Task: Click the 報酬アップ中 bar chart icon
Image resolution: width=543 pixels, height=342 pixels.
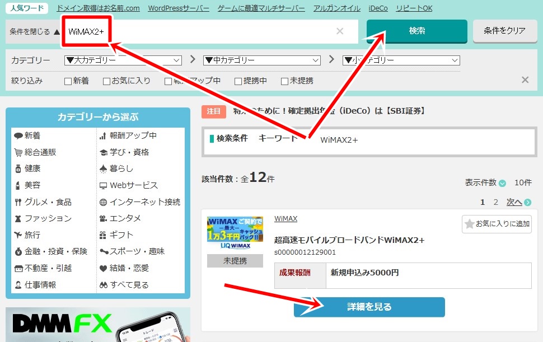Action: (103, 135)
